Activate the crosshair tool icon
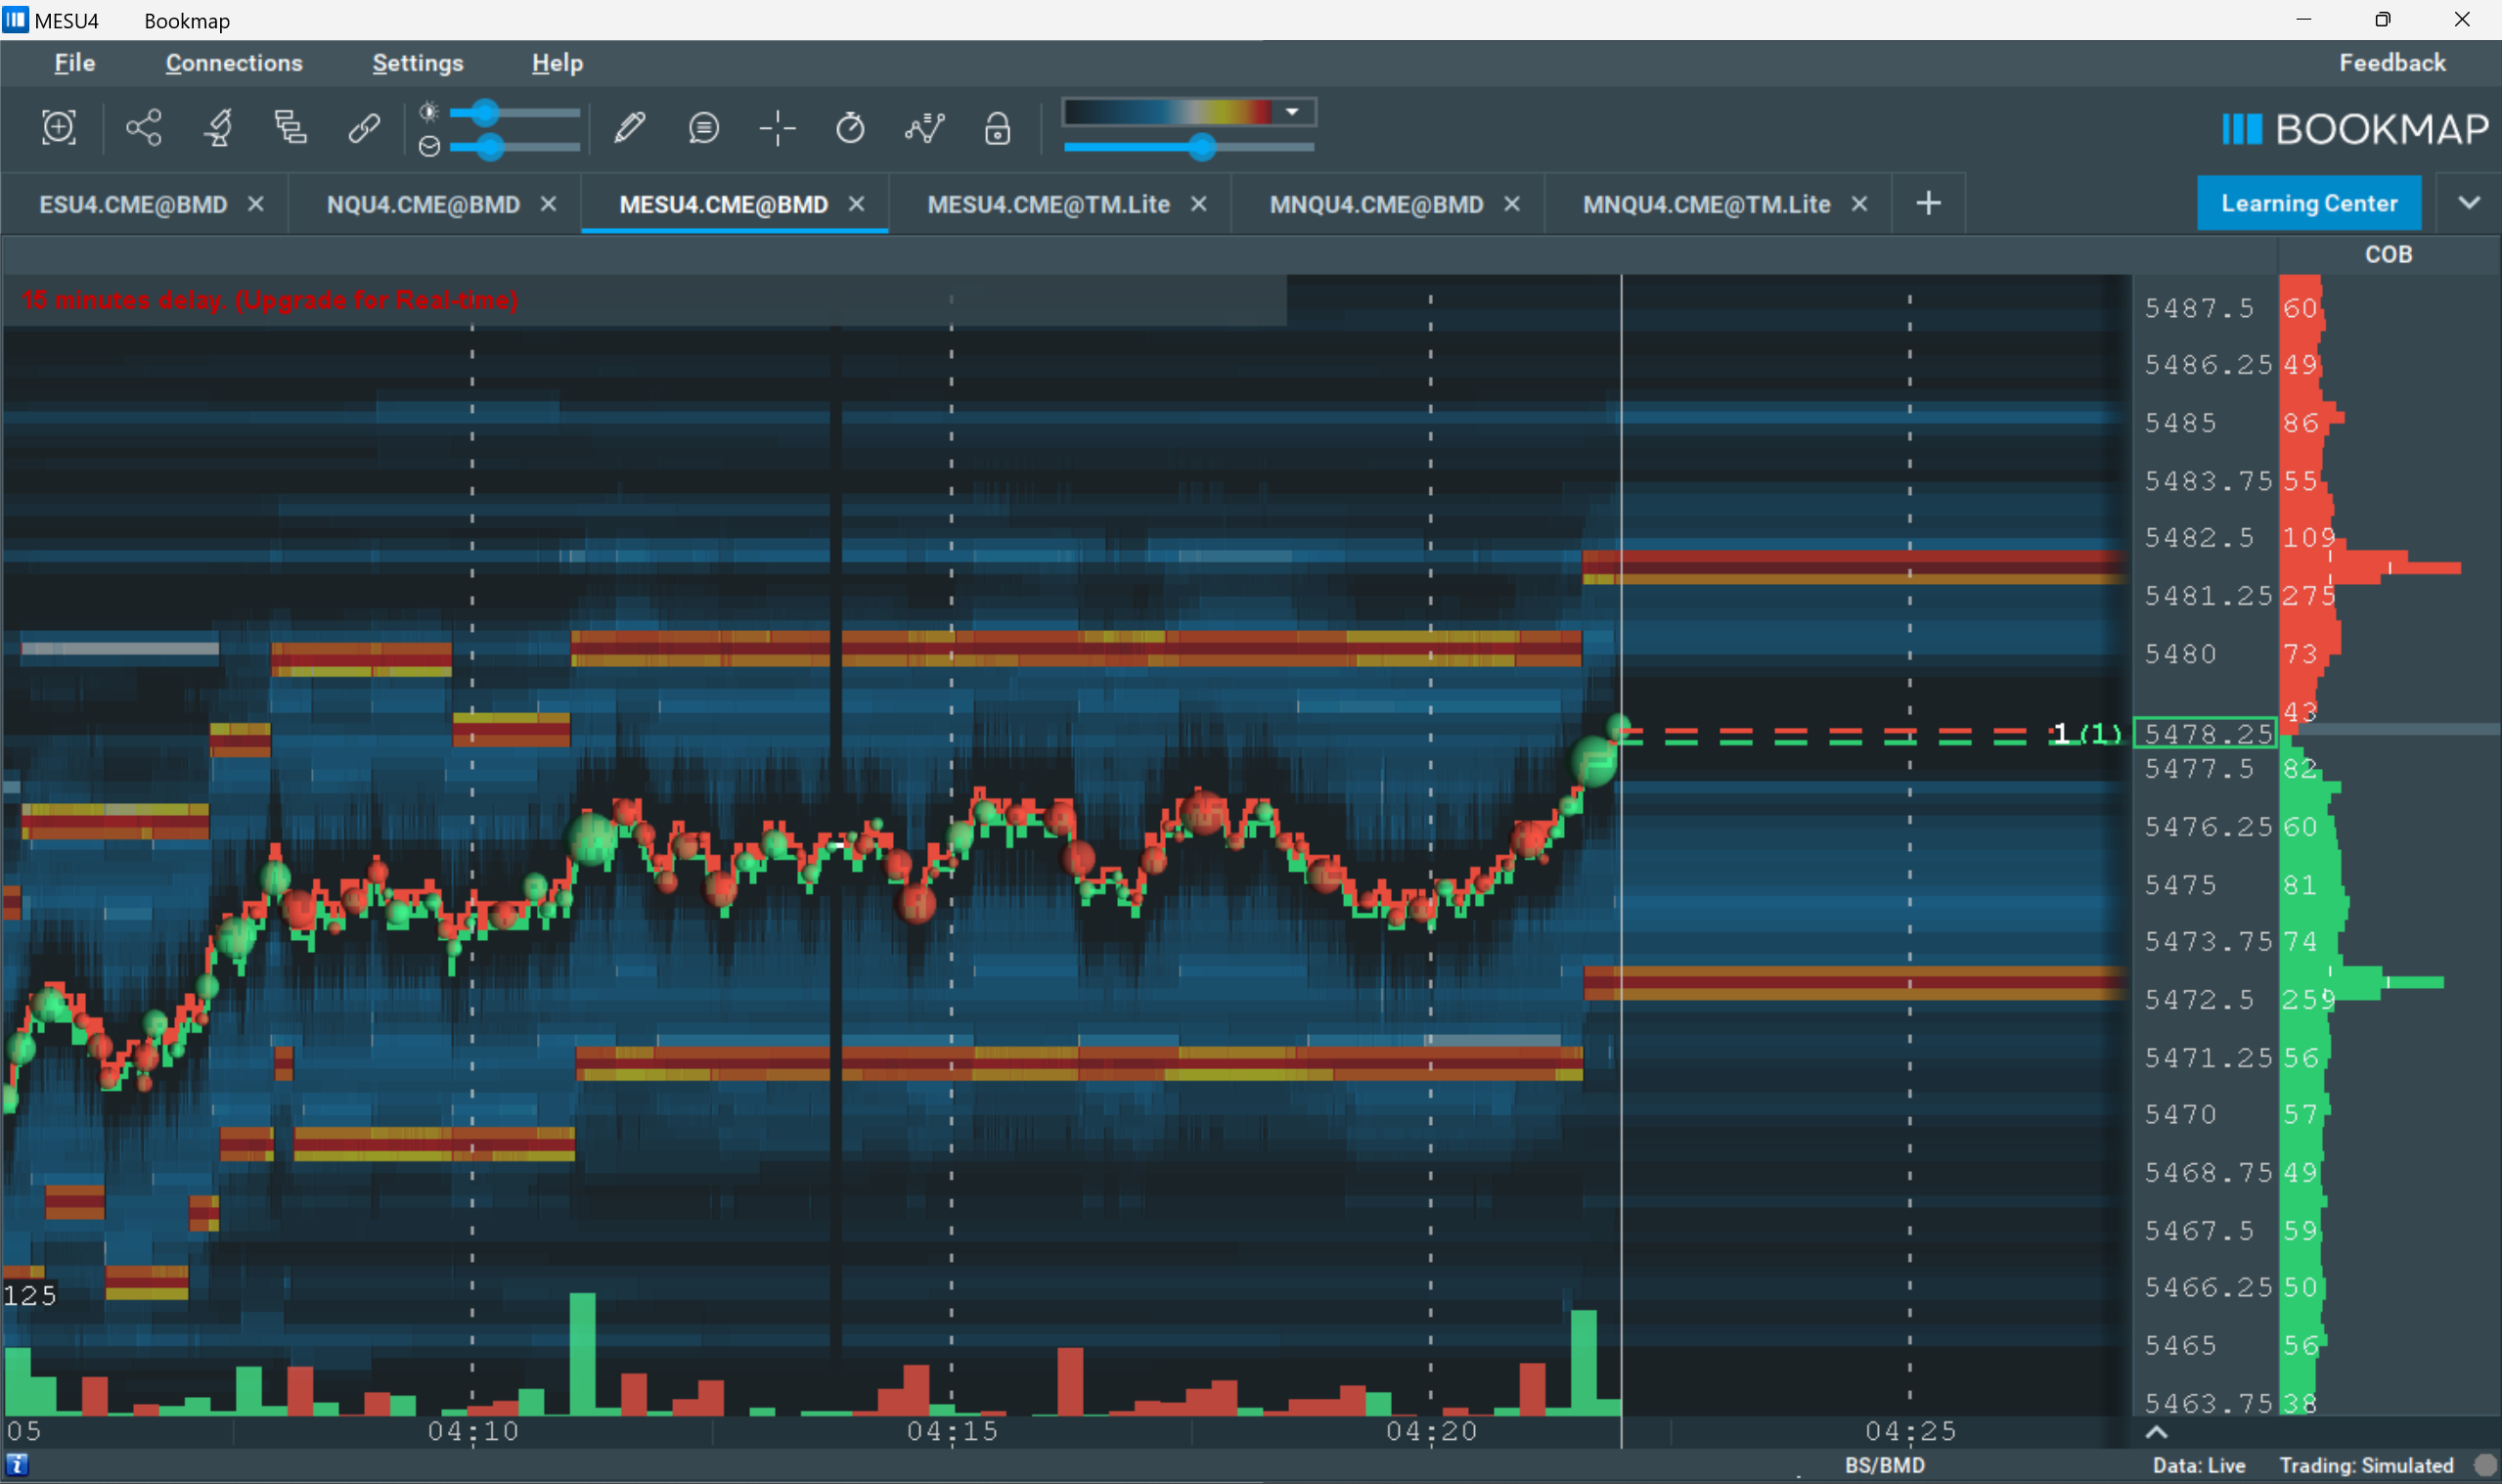This screenshot has height=1484, width=2502. coord(777,127)
